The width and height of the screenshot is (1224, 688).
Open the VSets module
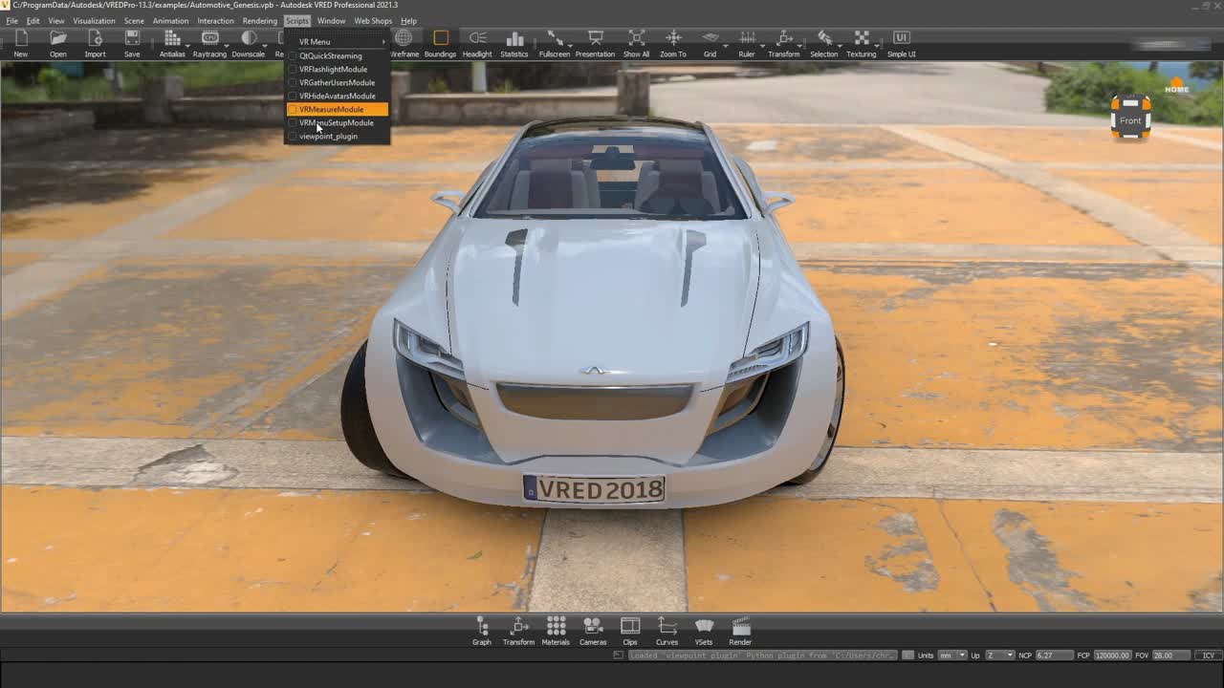[x=704, y=632]
